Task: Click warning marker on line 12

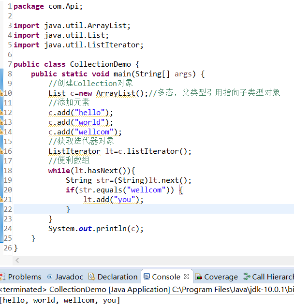Action: 1,112
